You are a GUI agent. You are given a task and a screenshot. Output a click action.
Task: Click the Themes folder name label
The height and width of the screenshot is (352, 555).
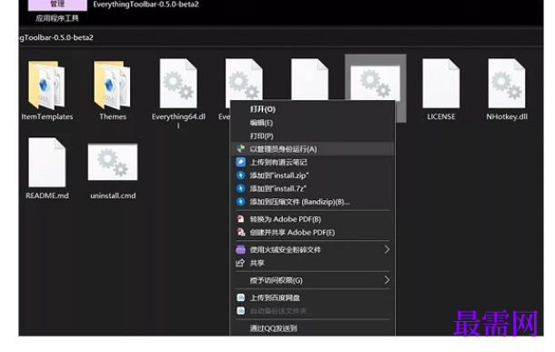[x=113, y=116]
